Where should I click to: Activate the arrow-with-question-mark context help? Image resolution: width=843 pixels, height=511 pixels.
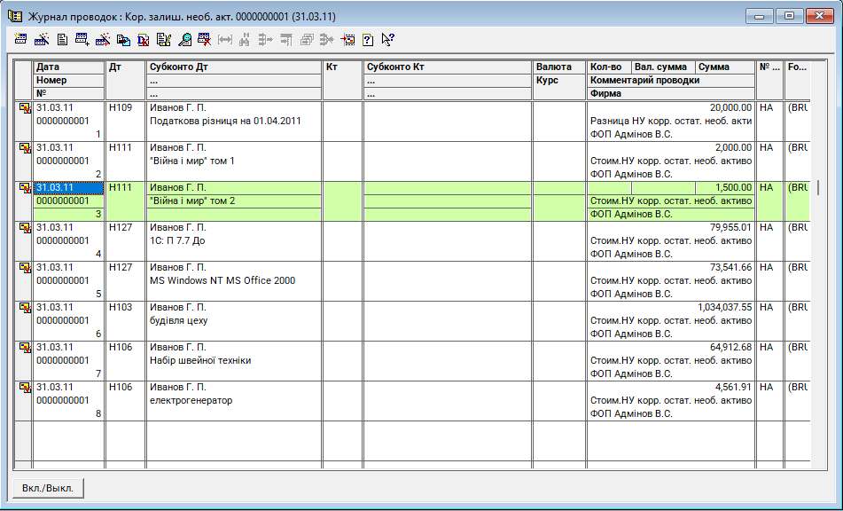(387, 39)
